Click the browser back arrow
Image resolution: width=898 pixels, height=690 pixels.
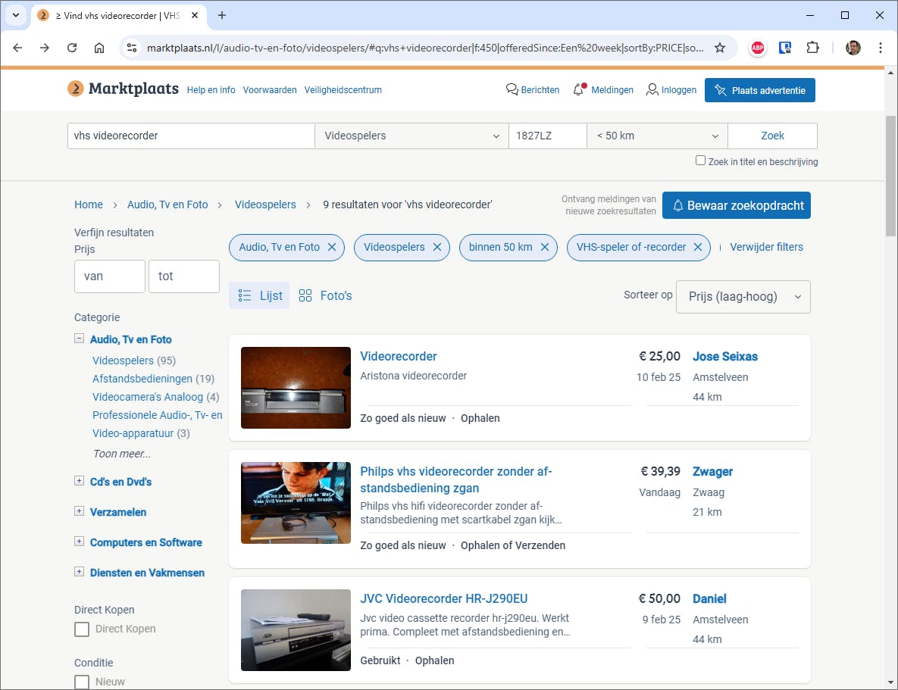[x=17, y=48]
